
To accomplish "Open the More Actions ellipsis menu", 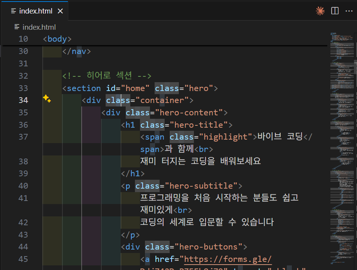I will (349, 11).
